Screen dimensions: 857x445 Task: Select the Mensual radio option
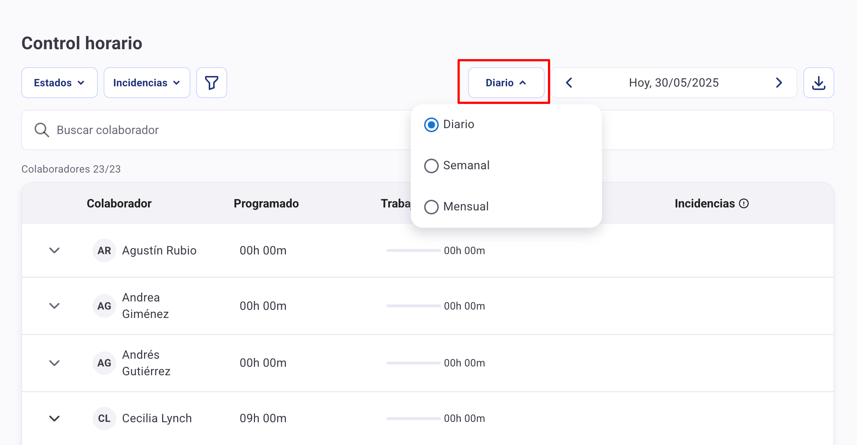tap(431, 207)
